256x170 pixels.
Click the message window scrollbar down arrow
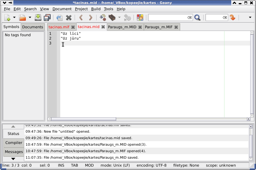tap(251, 159)
